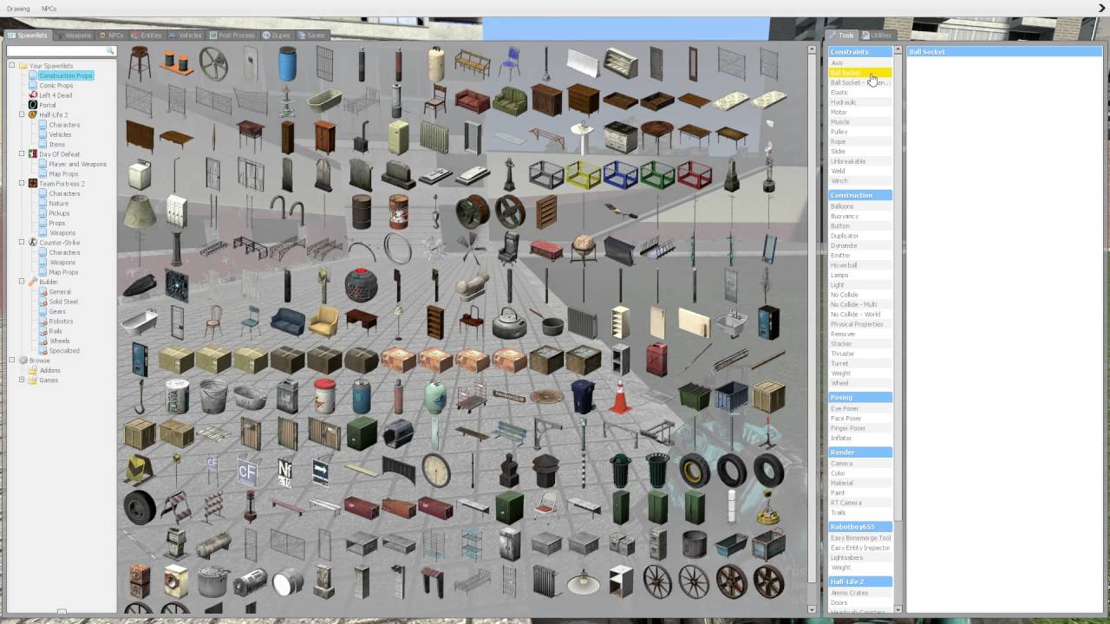Screen dimensions: 1110x624
Task: Click the Counter-Strike game icon
Action: tap(33, 243)
